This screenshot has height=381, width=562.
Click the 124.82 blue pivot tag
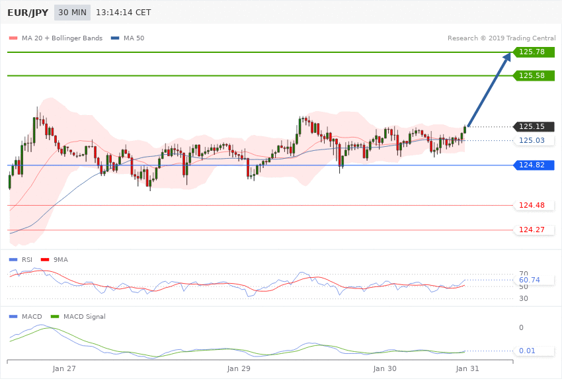534,165
